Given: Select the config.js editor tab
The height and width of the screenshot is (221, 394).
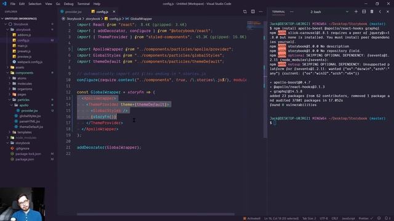Looking at the screenshot, I should pyautogui.click(x=103, y=12).
